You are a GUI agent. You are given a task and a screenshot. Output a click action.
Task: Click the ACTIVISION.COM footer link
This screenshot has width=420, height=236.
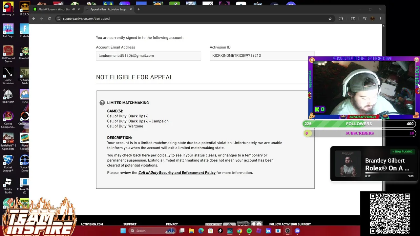coord(92,224)
